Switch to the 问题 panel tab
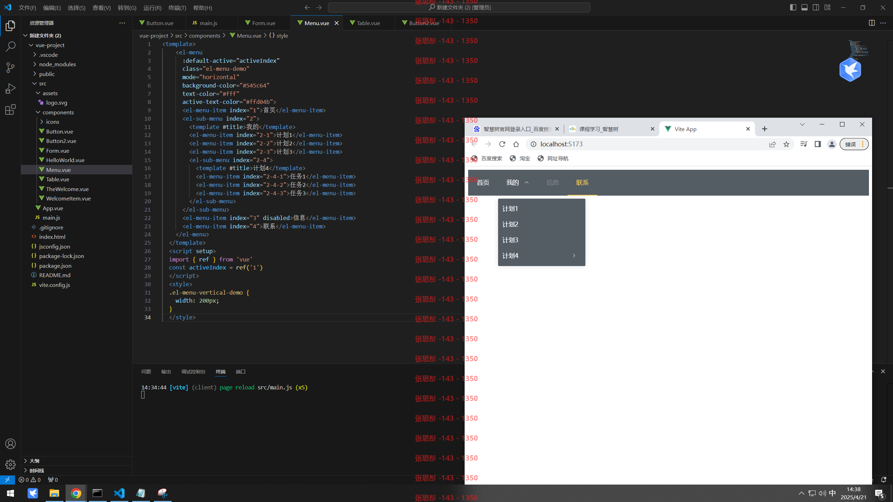This screenshot has height=502, width=893. [146, 372]
